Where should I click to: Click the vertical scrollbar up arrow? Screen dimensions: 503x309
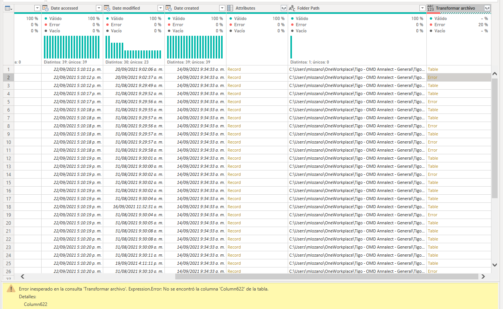[495, 73]
